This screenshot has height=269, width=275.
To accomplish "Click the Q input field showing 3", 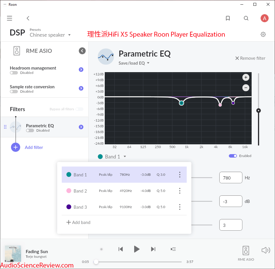I will click(231, 225).
